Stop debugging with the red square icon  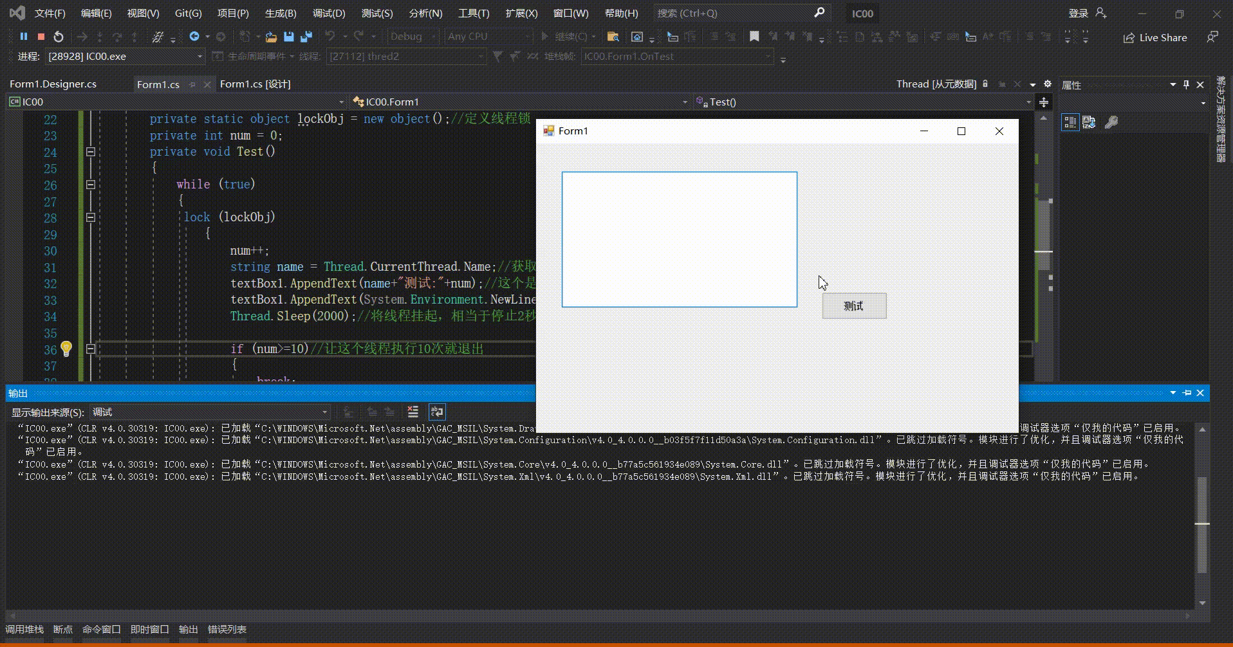pyautogui.click(x=41, y=37)
